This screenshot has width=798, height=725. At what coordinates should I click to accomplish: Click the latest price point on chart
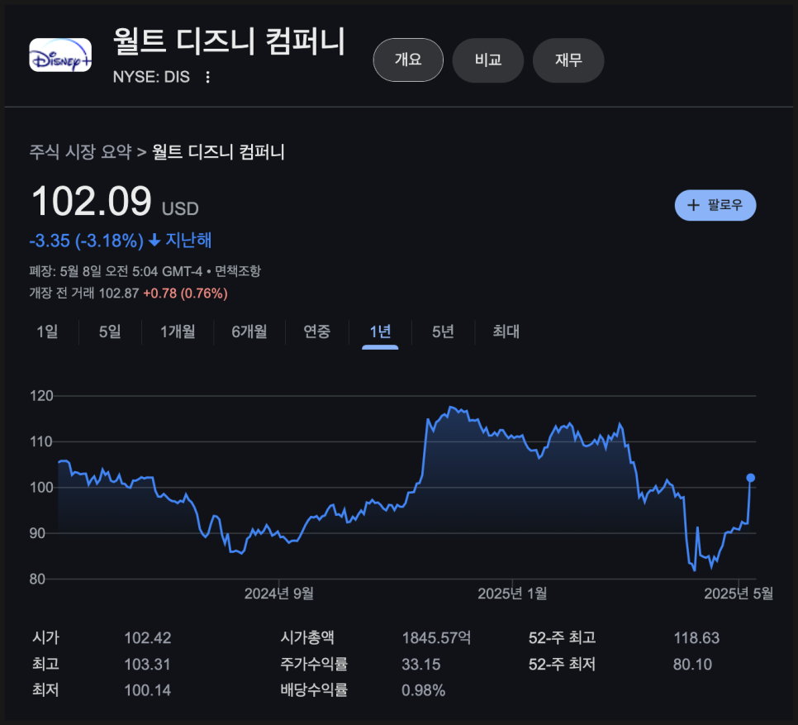750,478
